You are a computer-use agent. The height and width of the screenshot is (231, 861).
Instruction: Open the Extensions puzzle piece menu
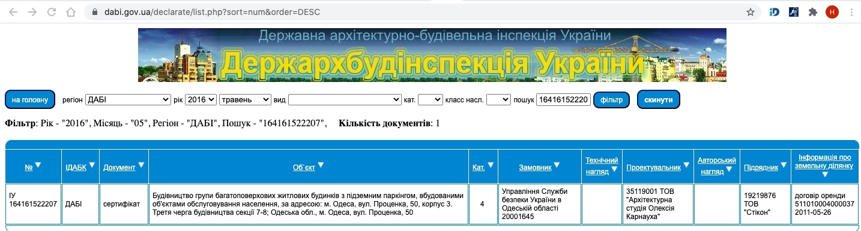tap(813, 12)
